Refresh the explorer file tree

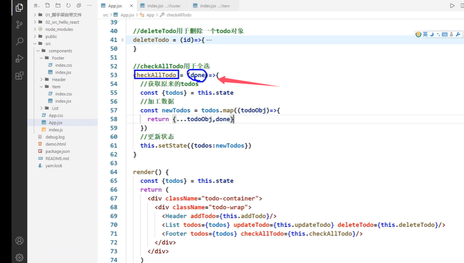[x=68, y=6]
